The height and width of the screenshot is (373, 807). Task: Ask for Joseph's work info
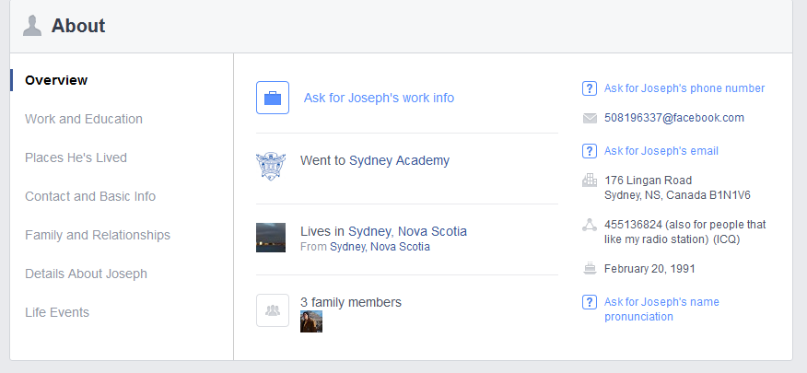379,98
